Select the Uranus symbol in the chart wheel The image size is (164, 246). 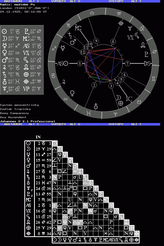click(96, 106)
